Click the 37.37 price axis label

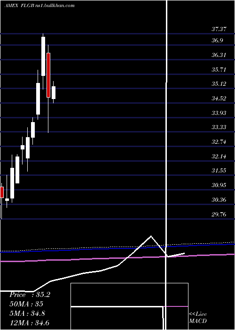219,29
